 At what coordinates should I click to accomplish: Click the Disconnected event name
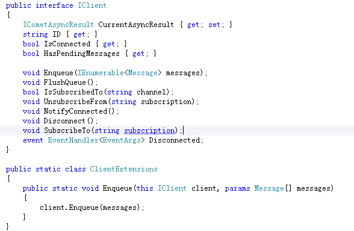point(175,140)
